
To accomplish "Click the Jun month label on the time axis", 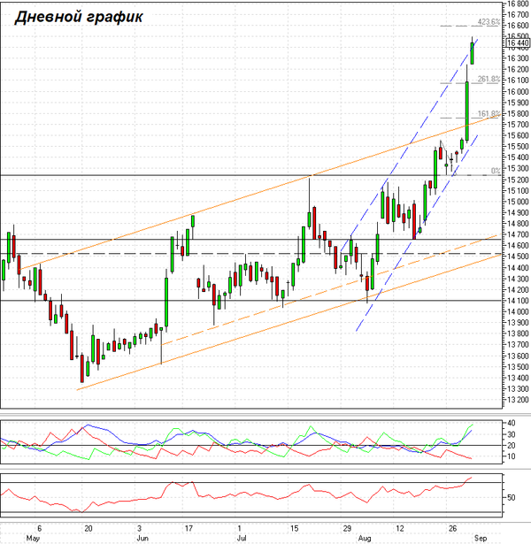I will point(142,538).
